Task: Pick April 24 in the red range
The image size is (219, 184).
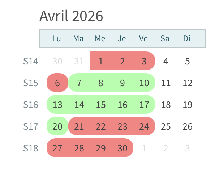Action: [144, 126]
